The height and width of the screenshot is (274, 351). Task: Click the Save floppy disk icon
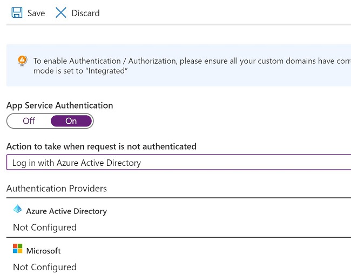[x=17, y=12]
